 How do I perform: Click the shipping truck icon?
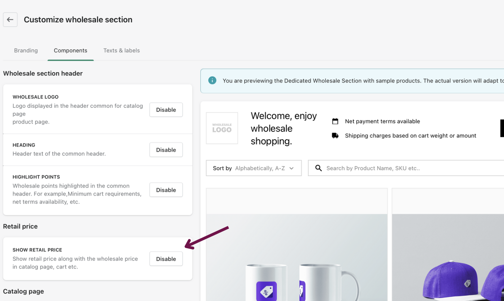335,136
